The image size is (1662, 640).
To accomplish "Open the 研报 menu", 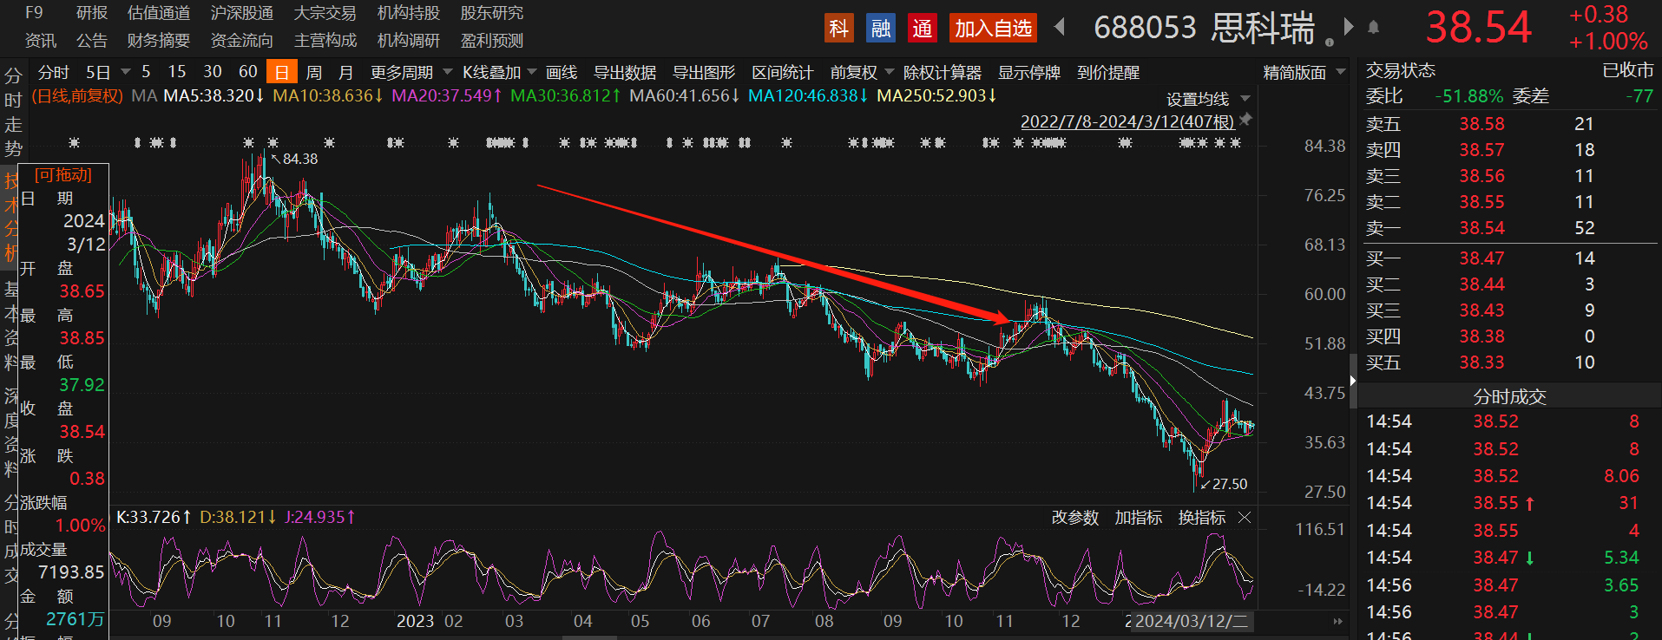I will [92, 13].
